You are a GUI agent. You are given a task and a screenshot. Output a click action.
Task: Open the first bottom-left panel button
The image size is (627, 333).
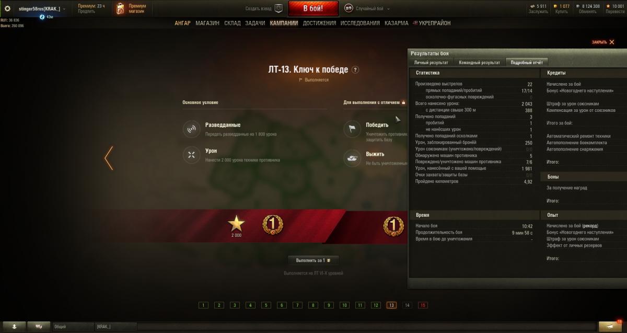(14, 326)
